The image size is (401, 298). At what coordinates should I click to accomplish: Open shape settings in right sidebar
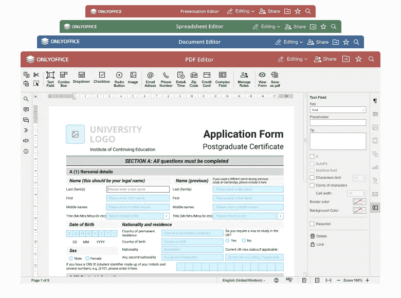[375, 154]
